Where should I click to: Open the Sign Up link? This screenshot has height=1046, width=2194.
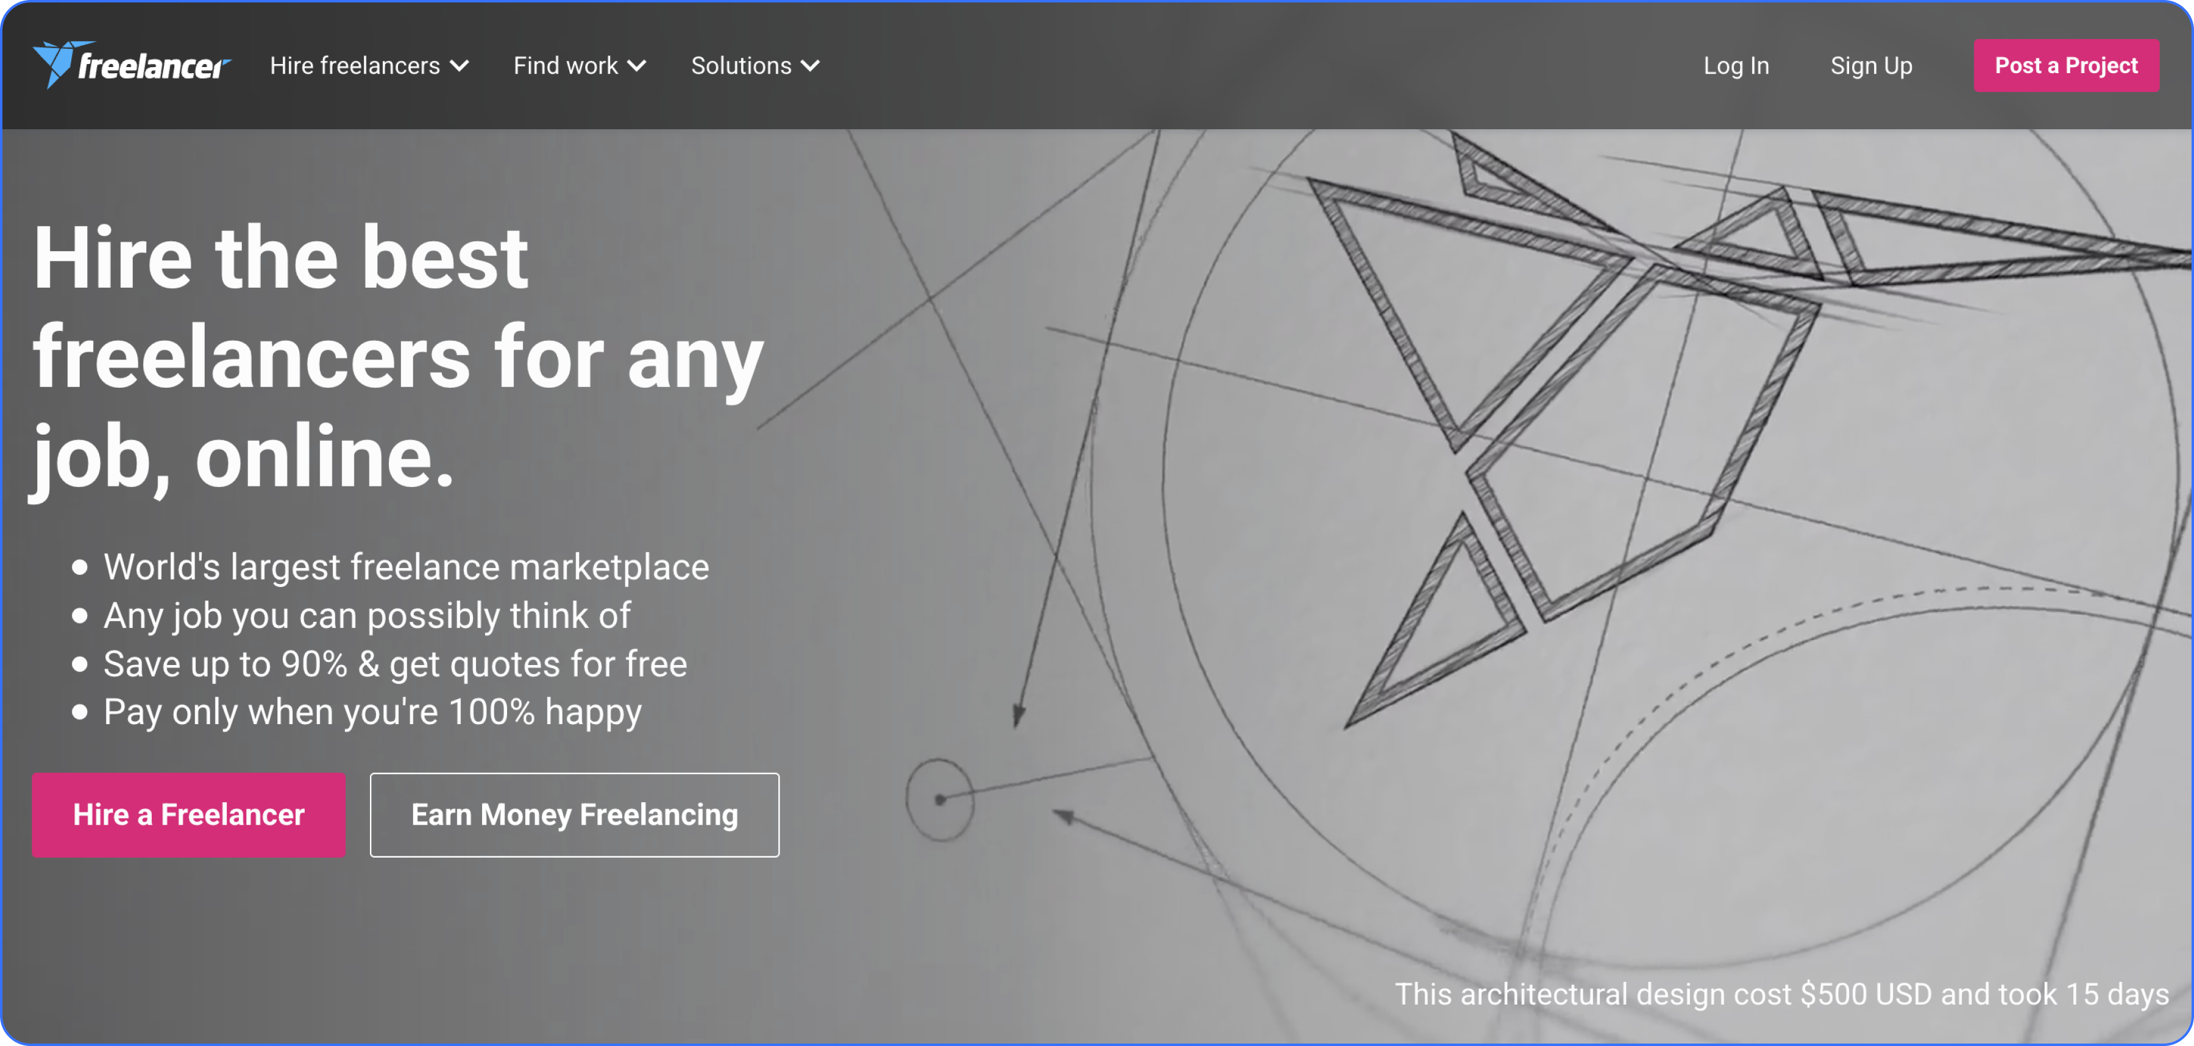point(1871,66)
